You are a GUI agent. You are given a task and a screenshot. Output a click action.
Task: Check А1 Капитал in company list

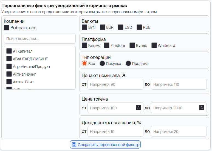[9, 51]
